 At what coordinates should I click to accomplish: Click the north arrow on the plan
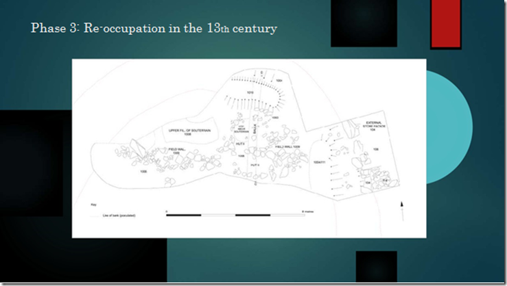click(x=402, y=211)
